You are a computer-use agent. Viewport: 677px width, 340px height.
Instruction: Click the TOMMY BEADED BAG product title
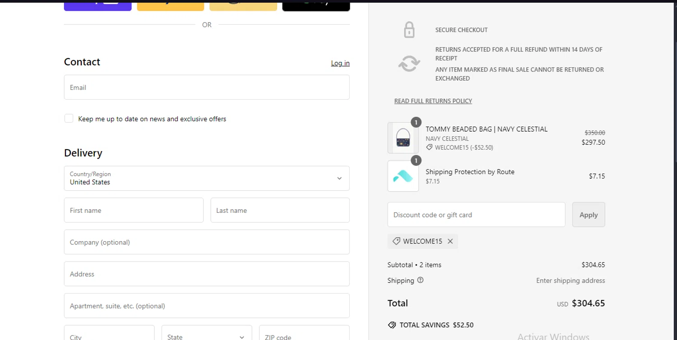[487, 129]
